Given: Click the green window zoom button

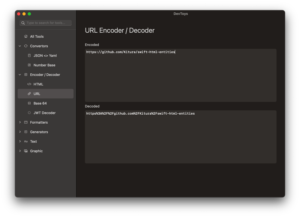Looking at the screenshot, I should pyautogui.click(x=29, y=14).
